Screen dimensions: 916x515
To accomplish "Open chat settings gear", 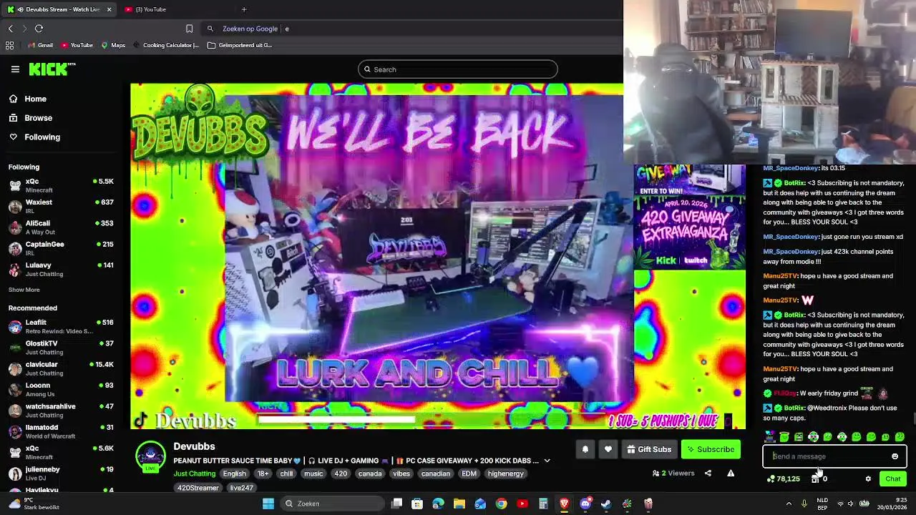I will pos(868,479).
